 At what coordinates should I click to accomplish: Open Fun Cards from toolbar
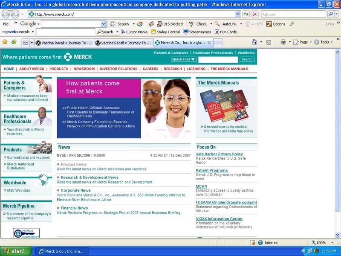(x=226, y=32)
